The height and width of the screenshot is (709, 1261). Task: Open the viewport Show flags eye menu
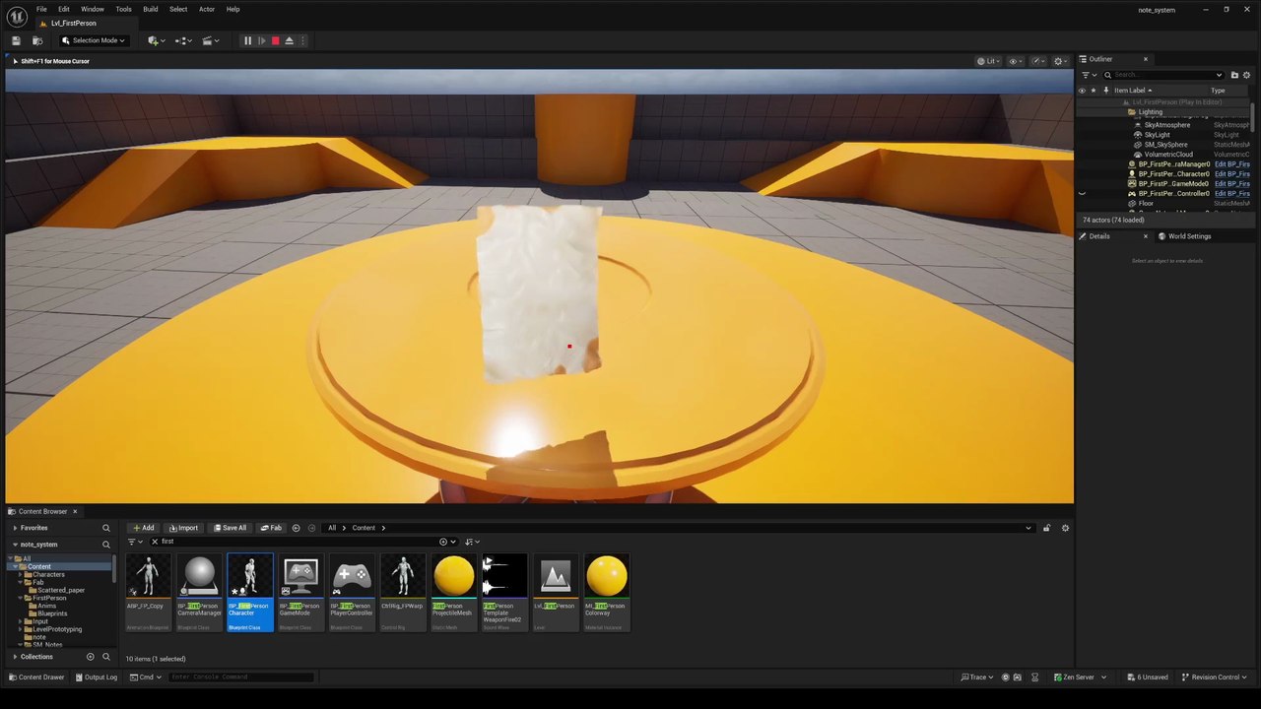(1015, 61)
